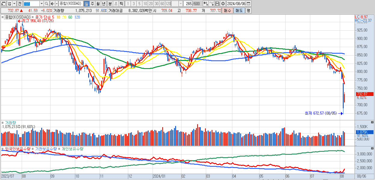Select the 분 (minute) period
This screenshot has width=375, height=180.
click(110, 4)
